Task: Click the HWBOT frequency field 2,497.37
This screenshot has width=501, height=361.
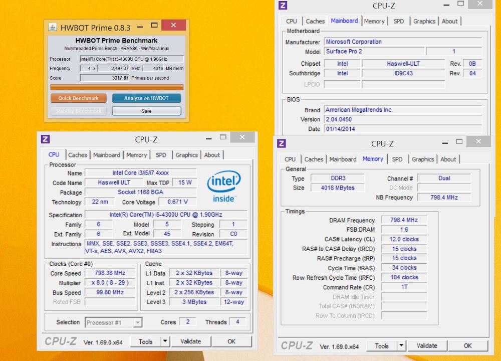Action: coord(113,68)
